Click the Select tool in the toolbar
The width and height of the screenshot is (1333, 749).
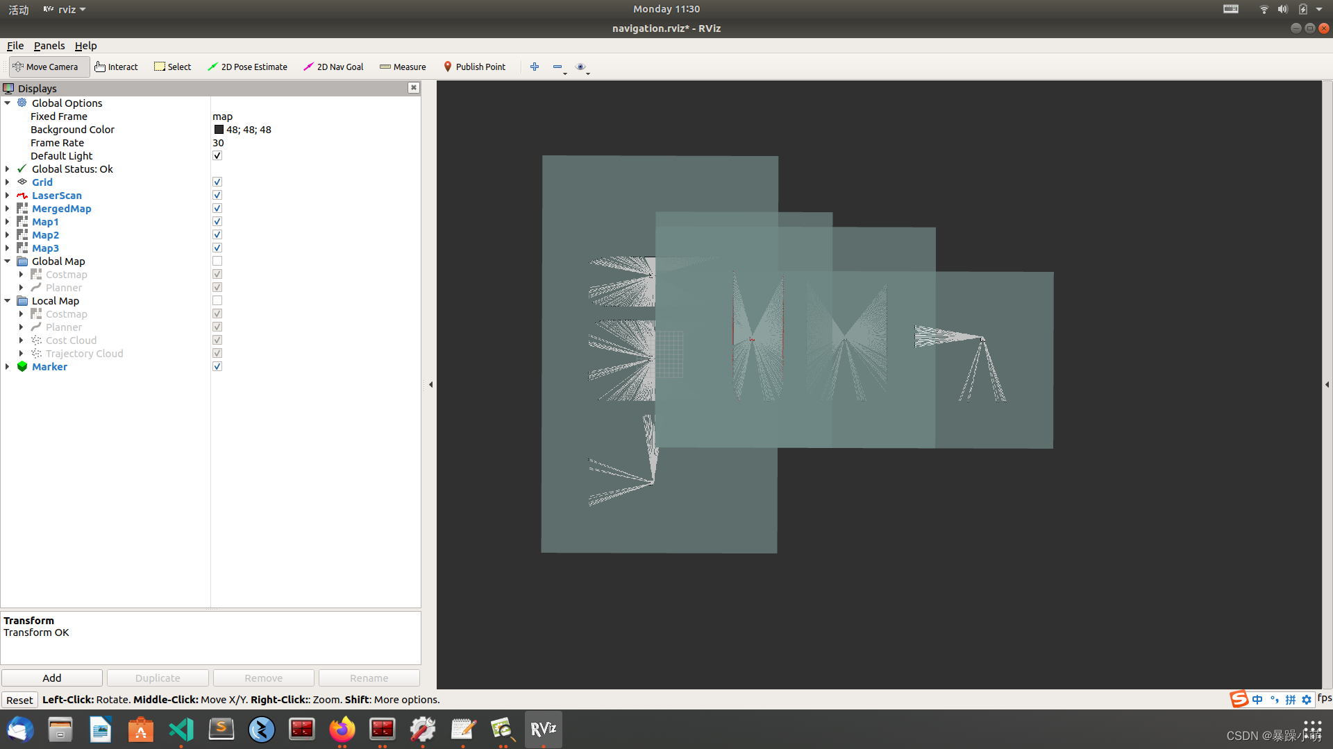point(172,67)
